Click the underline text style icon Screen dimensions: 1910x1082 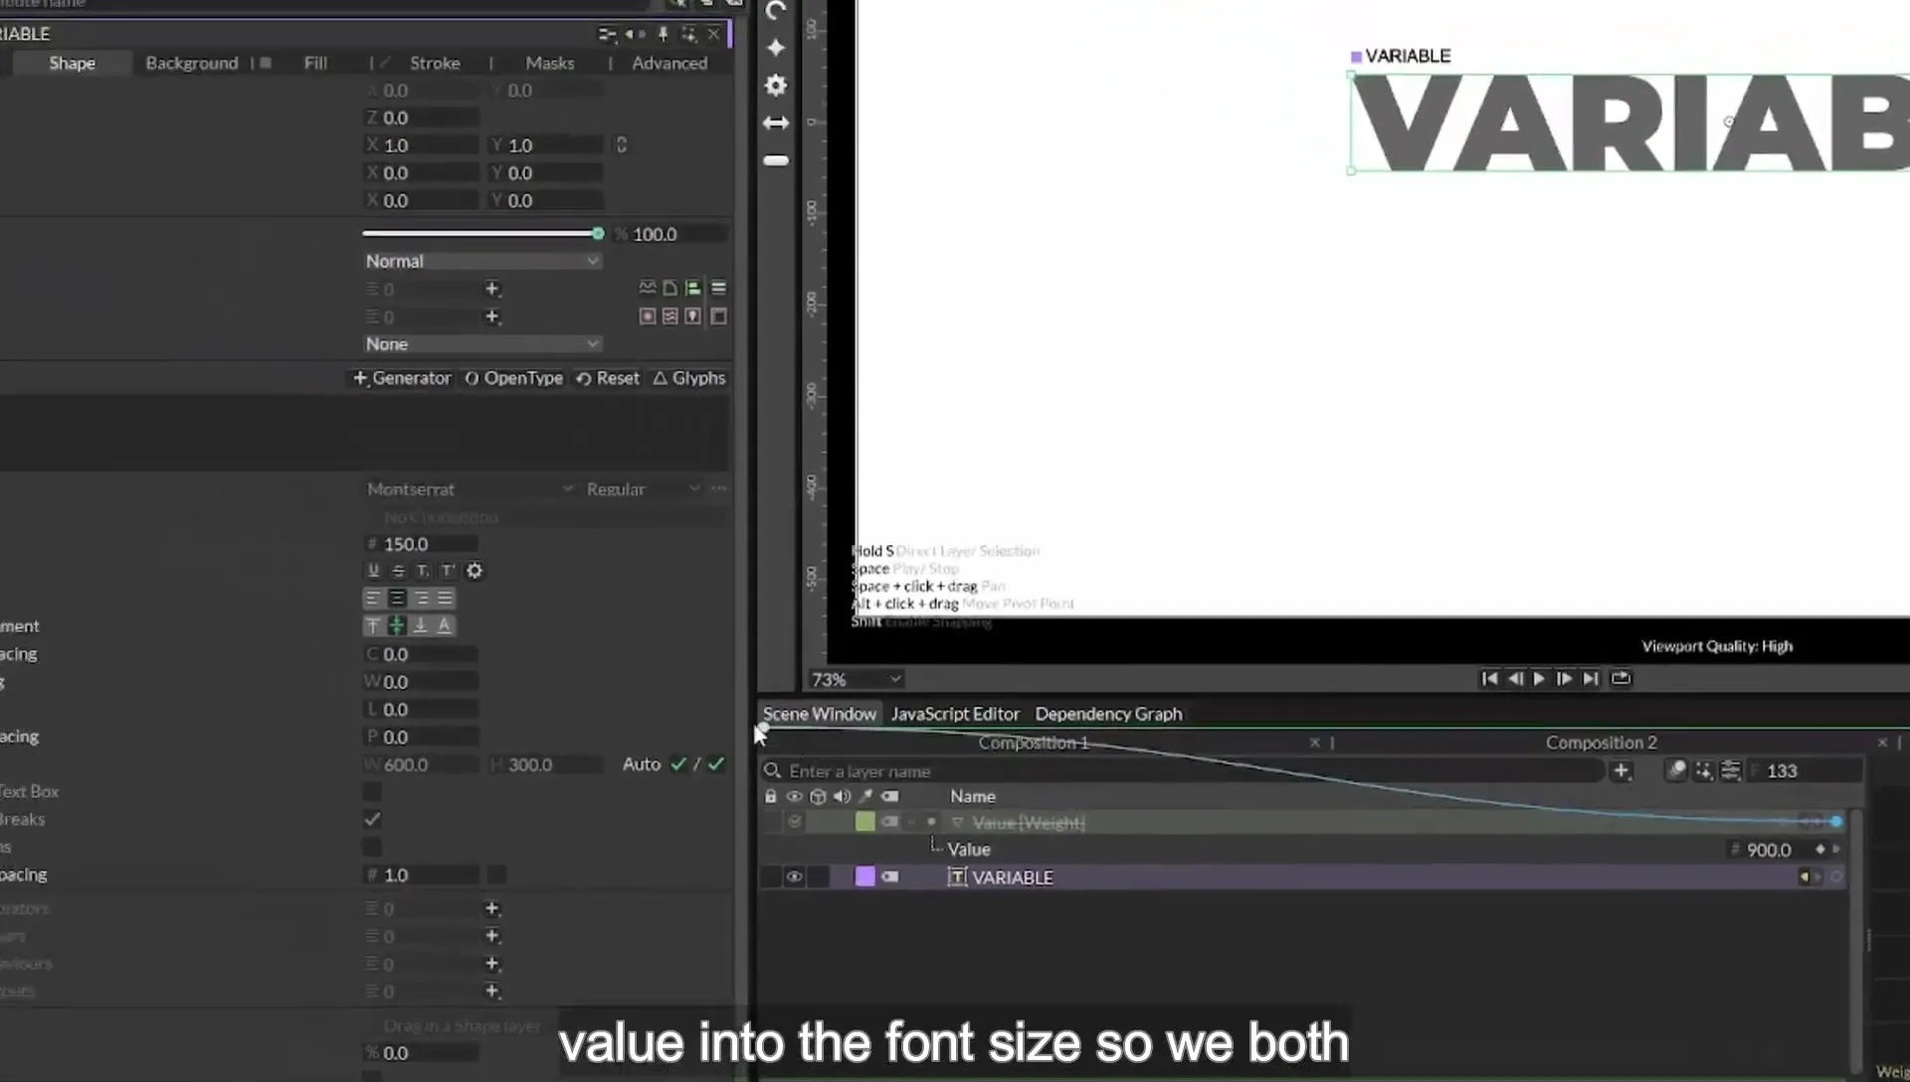point(373,571)
